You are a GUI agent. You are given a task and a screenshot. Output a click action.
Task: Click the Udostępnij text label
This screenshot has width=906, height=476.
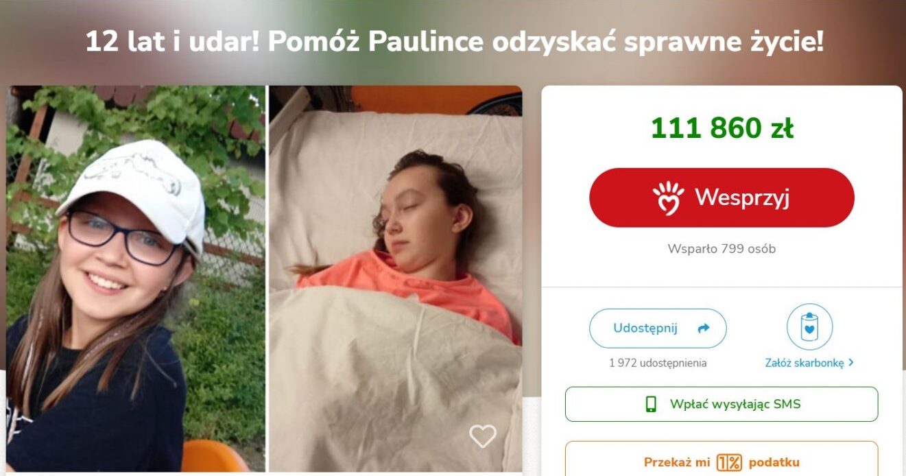tap(645, 329)
